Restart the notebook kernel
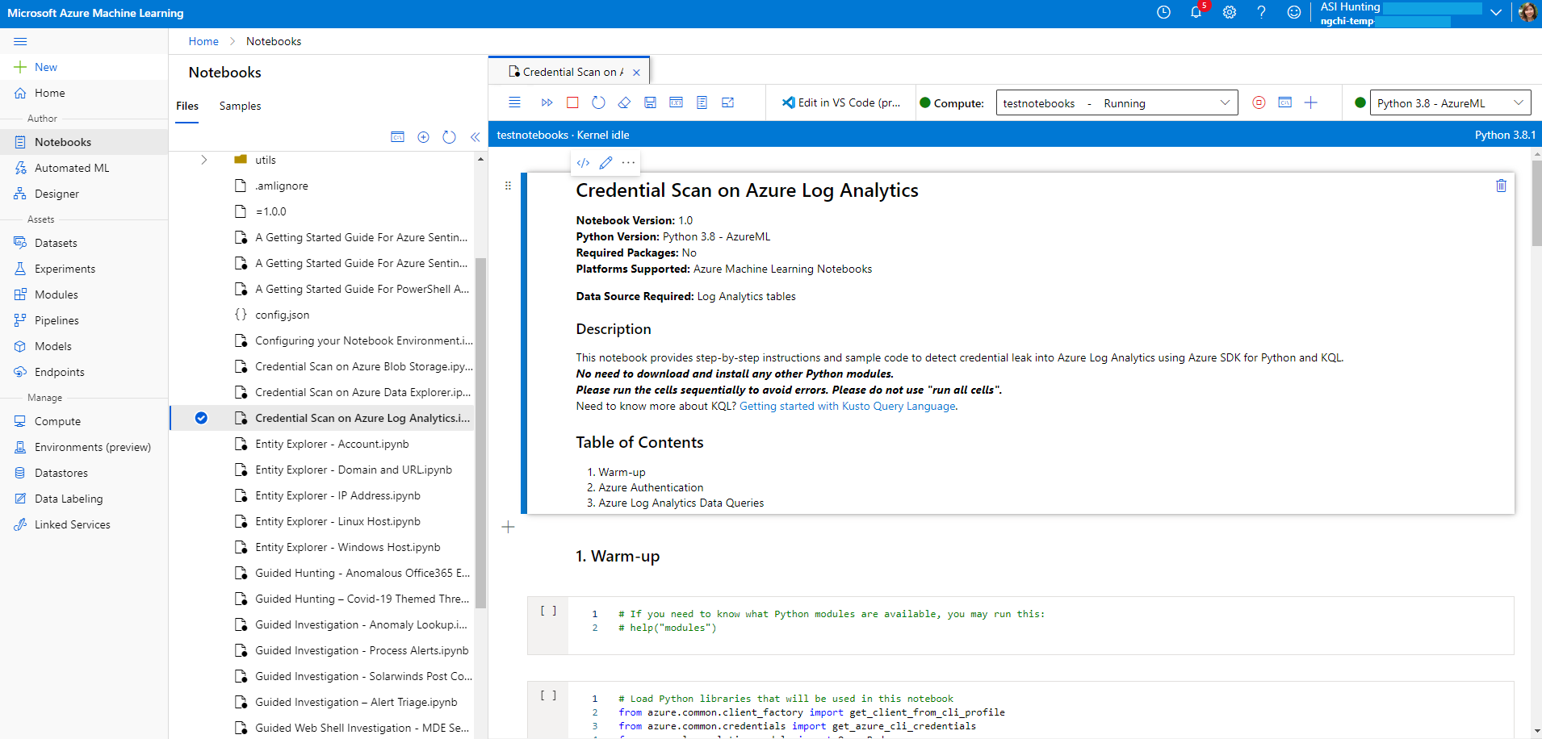The height and width of the screenshot is (739, 1542). pos(598,102)
